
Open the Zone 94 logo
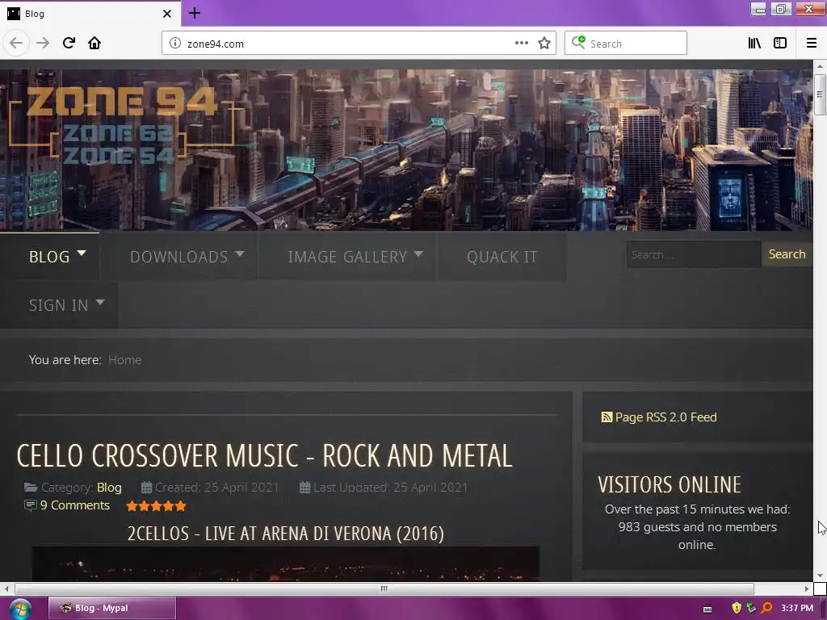[122, 125]
